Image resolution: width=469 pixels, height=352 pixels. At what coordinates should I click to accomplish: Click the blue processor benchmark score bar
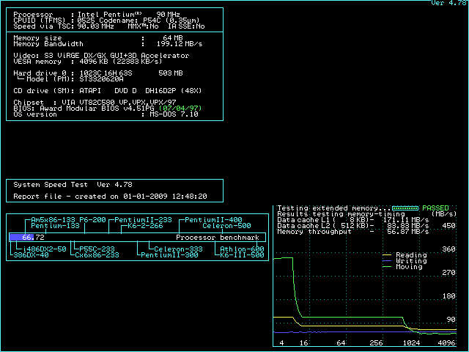click(26, 238)
